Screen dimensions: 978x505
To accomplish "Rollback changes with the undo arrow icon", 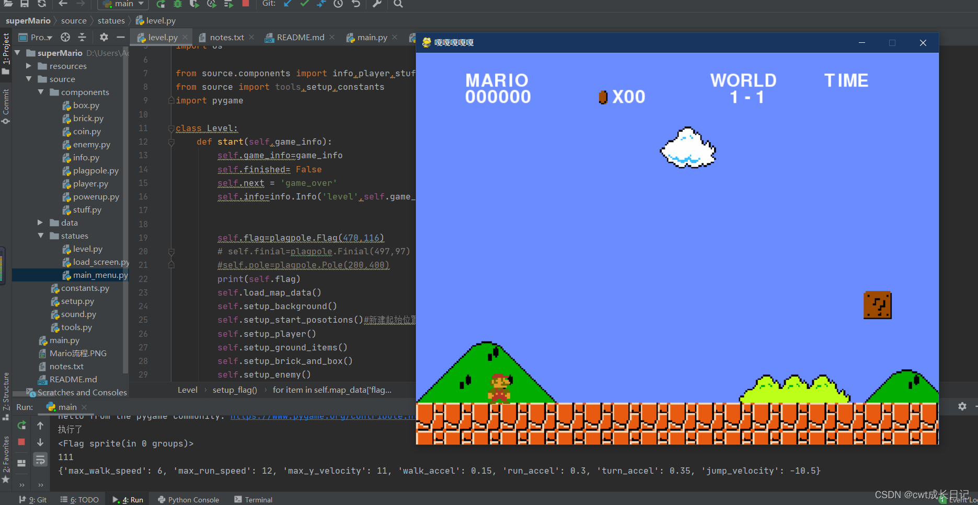I will (x=356, y=4).
